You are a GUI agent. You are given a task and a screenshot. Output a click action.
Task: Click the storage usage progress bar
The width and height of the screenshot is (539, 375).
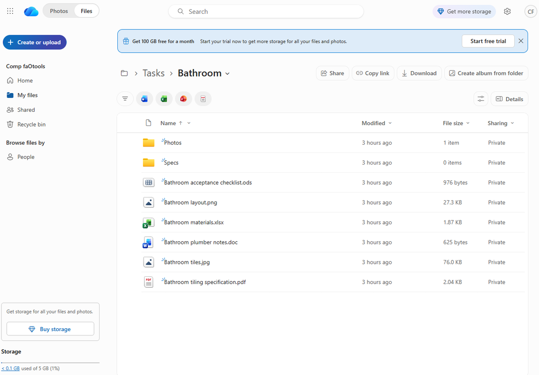click(50, 363)
